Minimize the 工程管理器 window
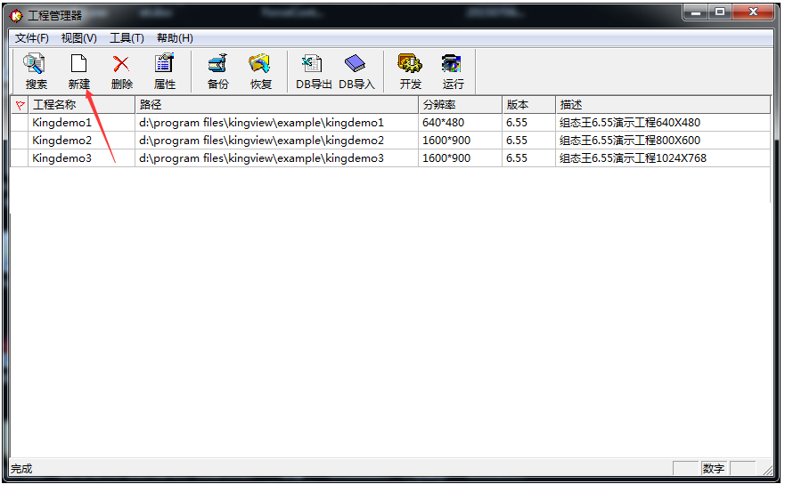Viewport: 785px width, 484px height. click(x=696, y=12)
